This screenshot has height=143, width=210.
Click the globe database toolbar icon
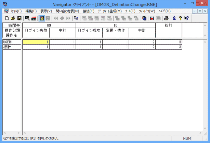[x=144, y=18]
